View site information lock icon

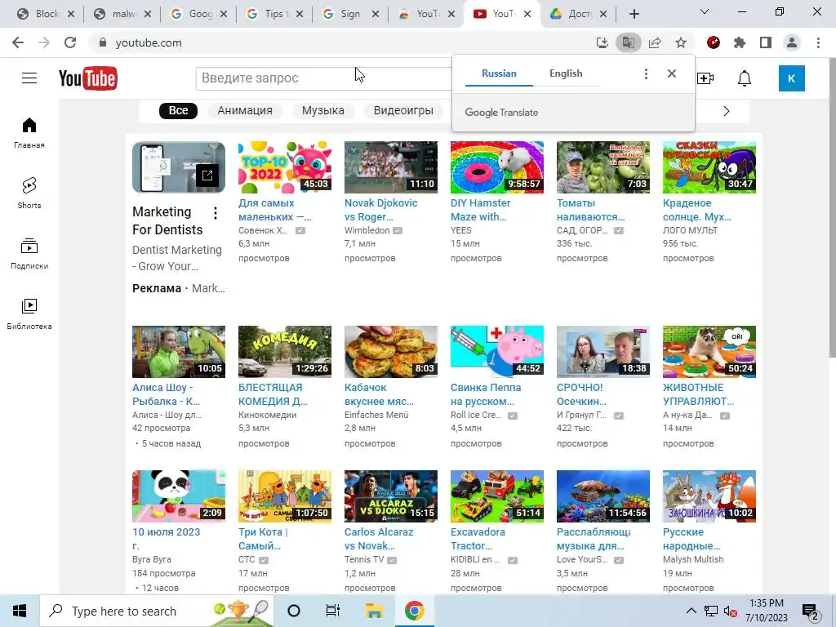pos(103,42)
